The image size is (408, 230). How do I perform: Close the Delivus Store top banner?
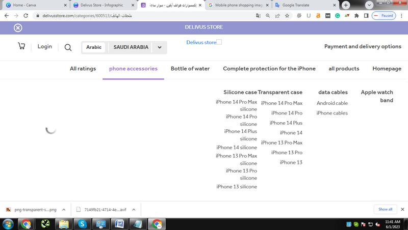tap(18, 27)
